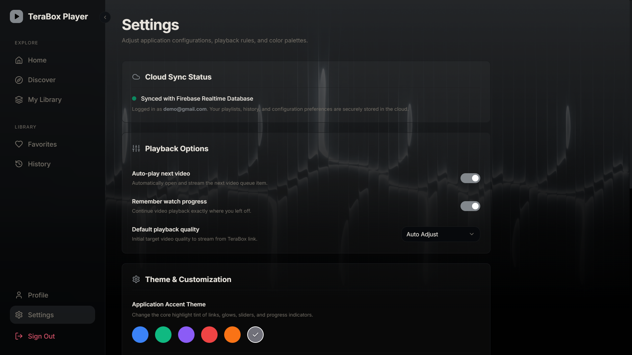
Task: Select the gray checked accent swatch
Action: point(255,335)
